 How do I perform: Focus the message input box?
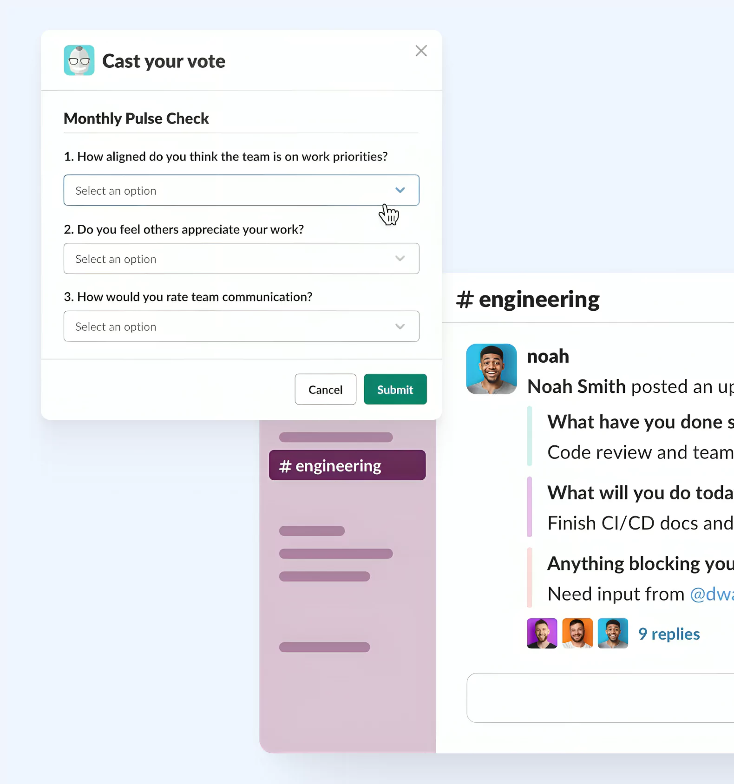point(600,698)
